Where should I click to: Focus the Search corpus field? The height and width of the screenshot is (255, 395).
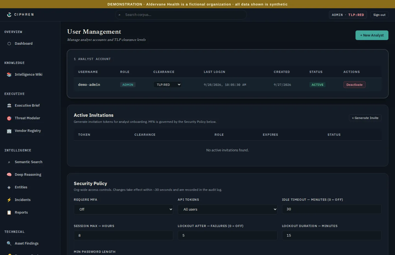[x=181, y=15]
